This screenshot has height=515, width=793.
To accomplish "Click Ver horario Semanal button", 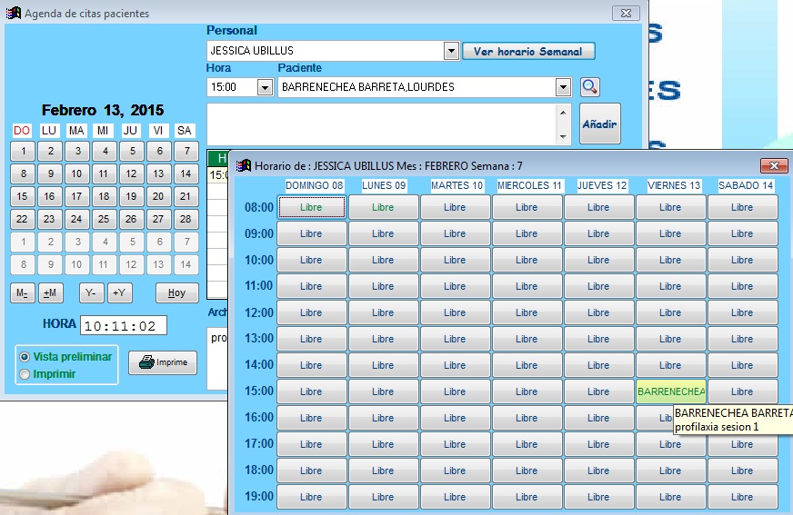I will (527, 52).
